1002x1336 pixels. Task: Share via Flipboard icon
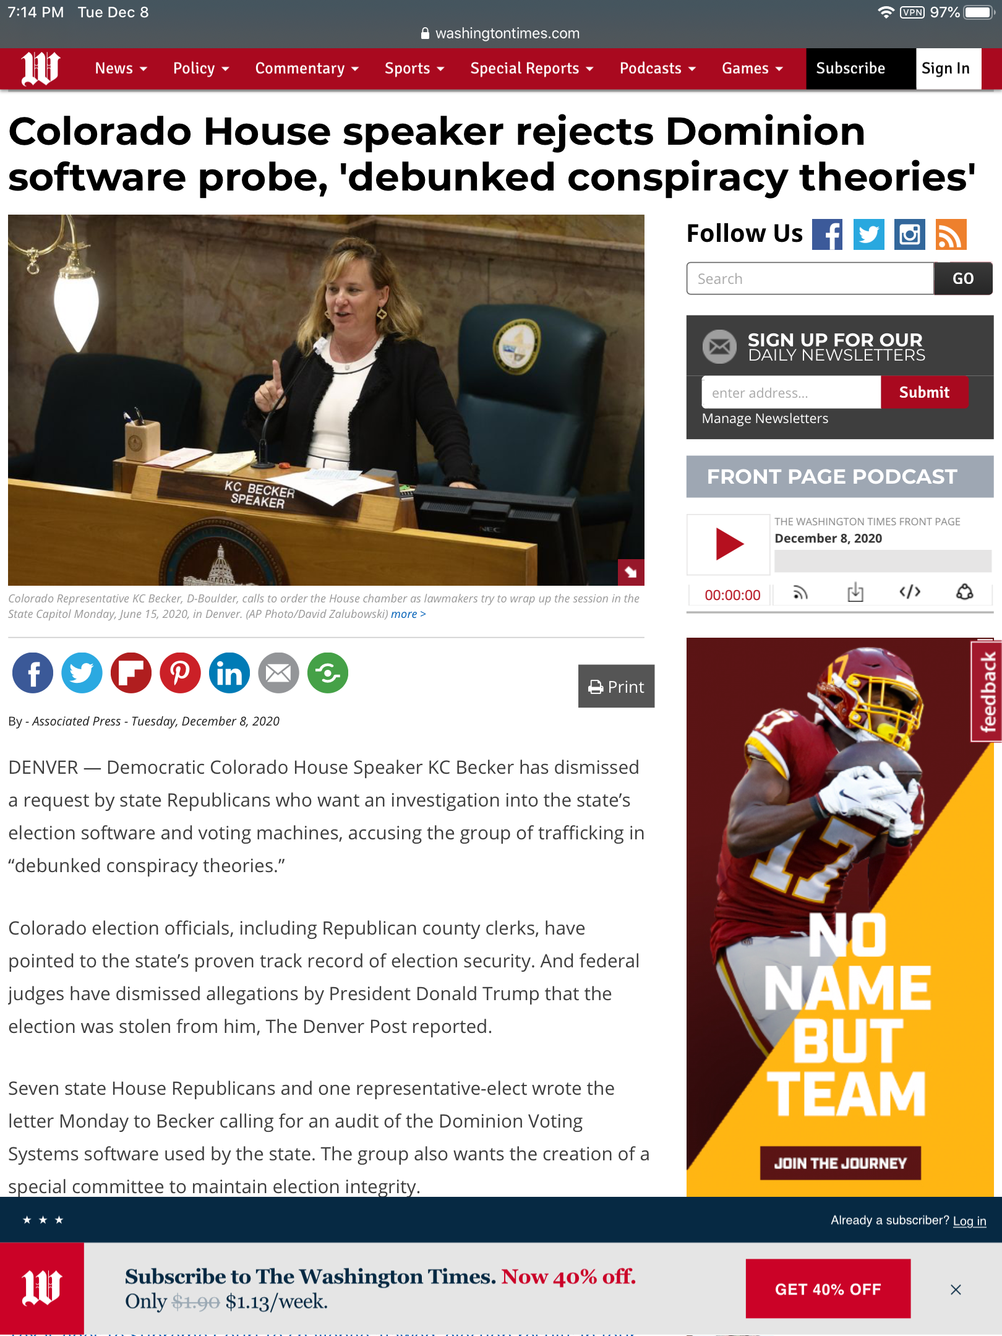point(131,673)
